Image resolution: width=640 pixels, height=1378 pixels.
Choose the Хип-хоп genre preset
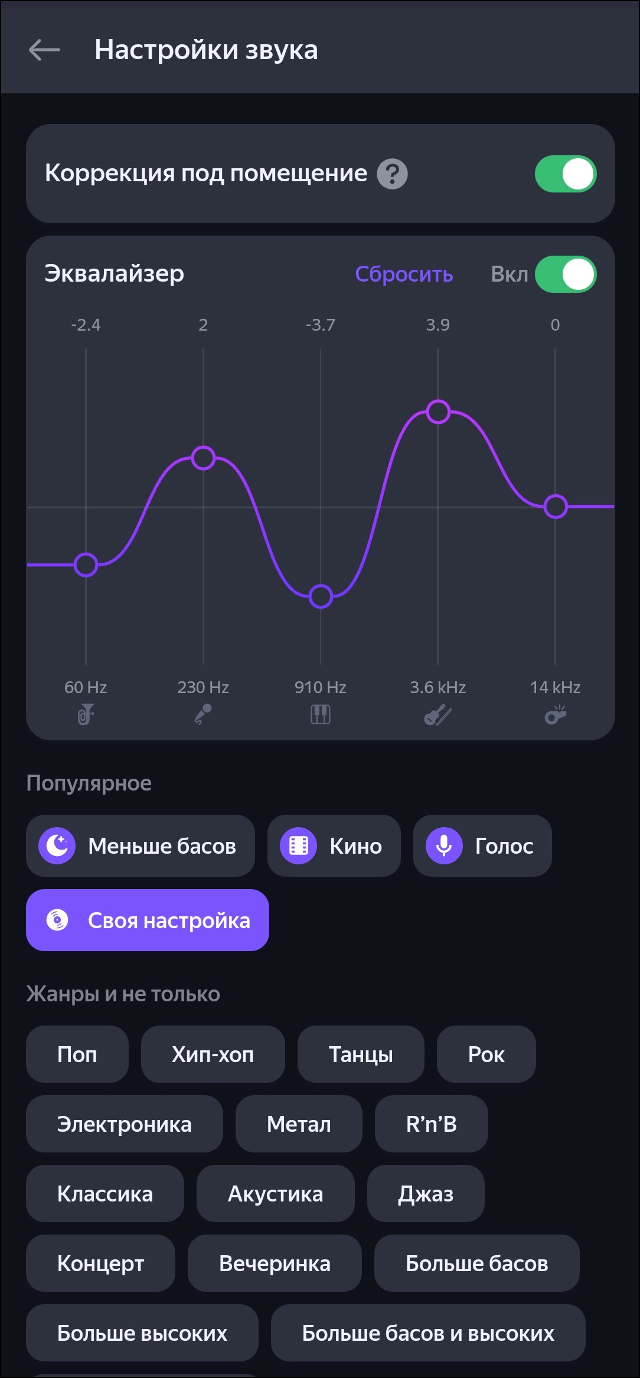tap(213, 1054)
